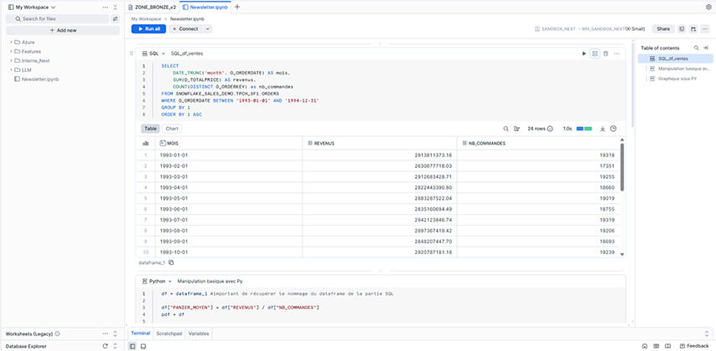This screenshot has width=716, height=351.
Task: Run the SQL_df_ventes cell with play icon
Action: (x=584, y=53)
